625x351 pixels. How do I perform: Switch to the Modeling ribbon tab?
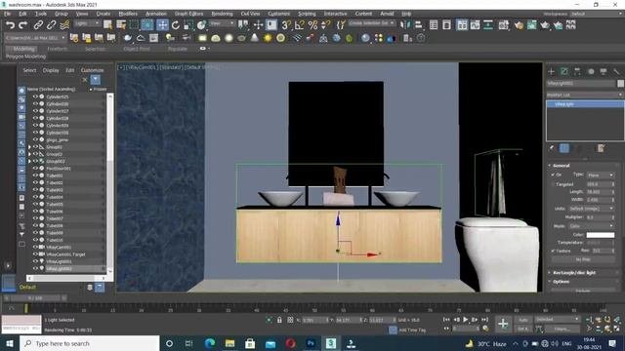(23, 49)
